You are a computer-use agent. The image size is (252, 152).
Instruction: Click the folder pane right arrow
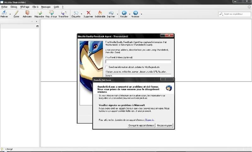coord(37,21)
